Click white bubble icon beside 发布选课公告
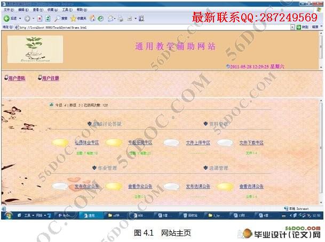The image size is (325, 242). (x=171, y=186)
